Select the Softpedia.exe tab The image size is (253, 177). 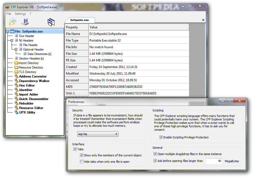tap(79, 20)
